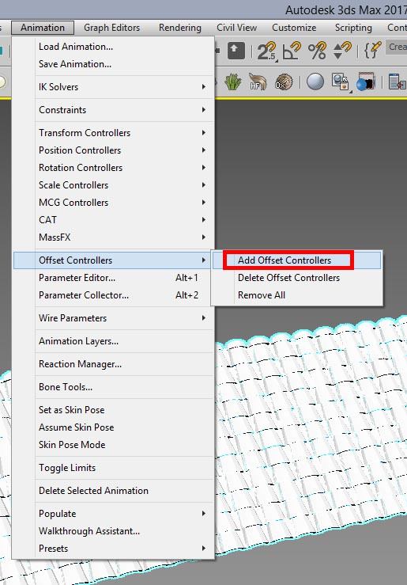
Task: Click the green plant toolbar icon
Action: pyautogui.click(x=233, y=82)
